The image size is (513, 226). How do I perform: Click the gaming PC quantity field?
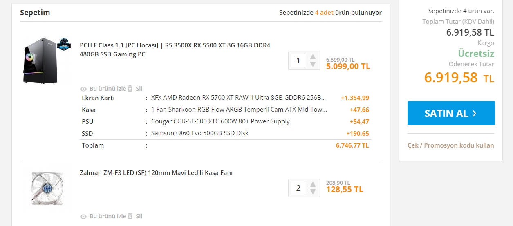point(298,60)
